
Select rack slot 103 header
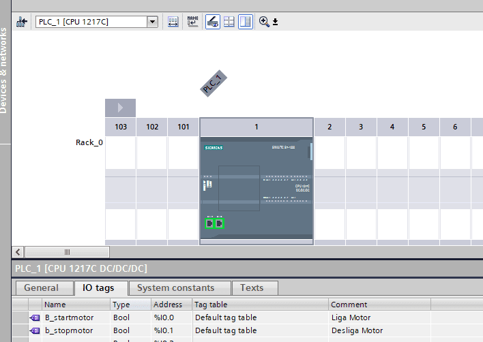pos(121,127)
